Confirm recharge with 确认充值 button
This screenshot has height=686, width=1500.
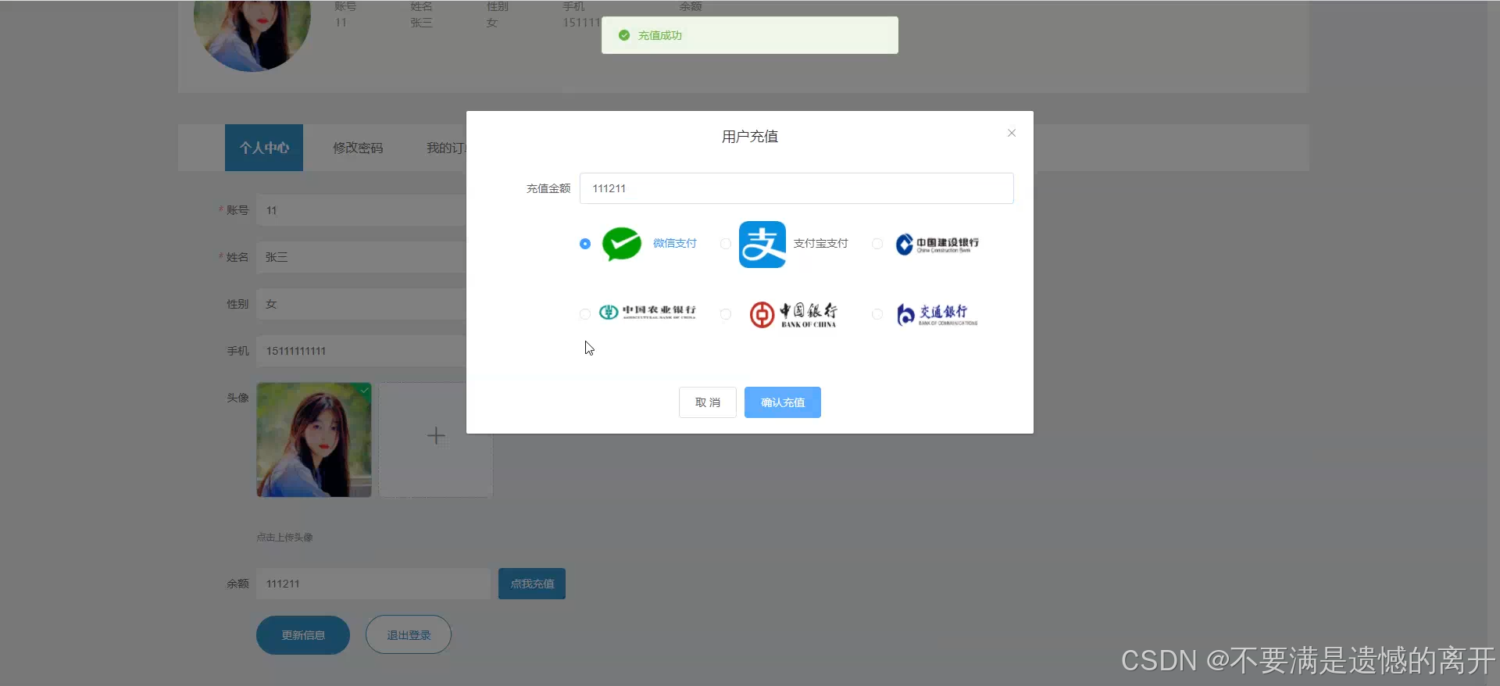pyautogui.click(x=783, y=402)
